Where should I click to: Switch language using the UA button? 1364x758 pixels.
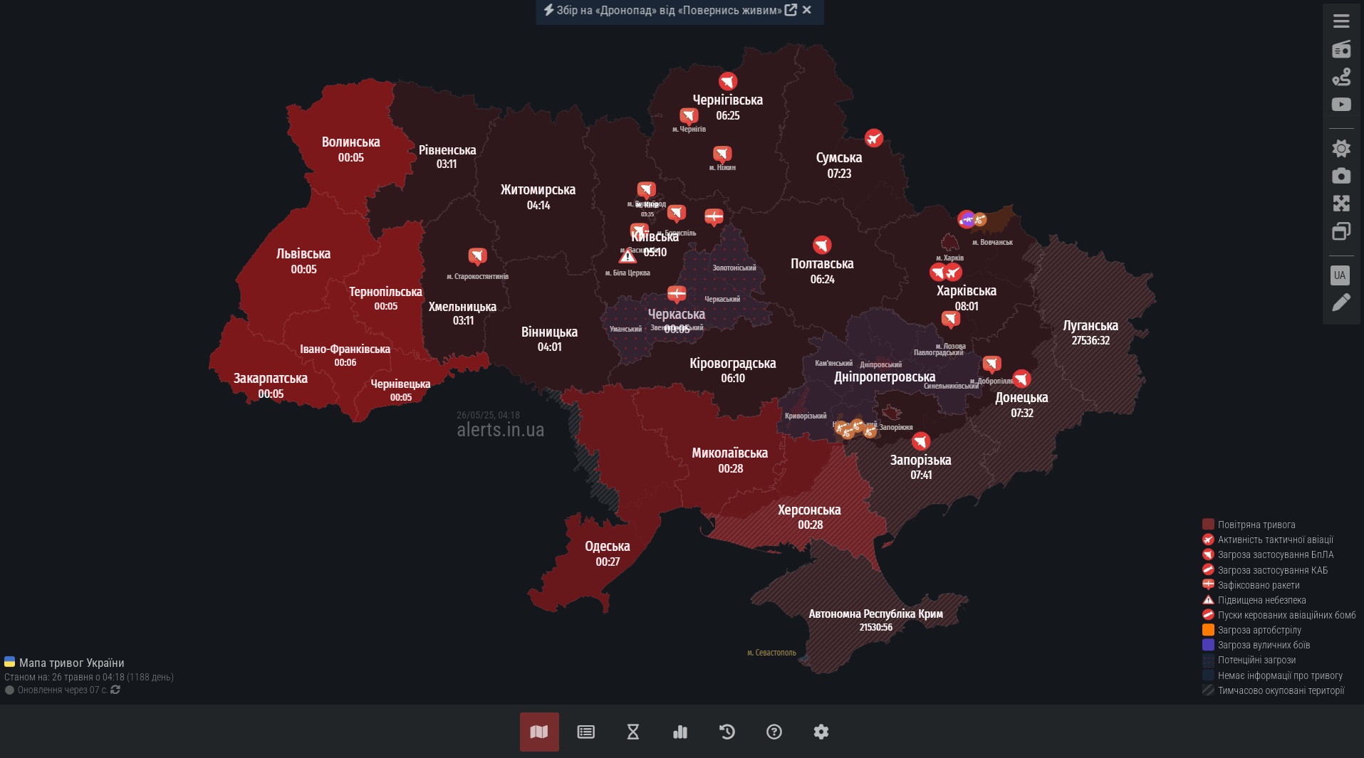coord(1340,275)
